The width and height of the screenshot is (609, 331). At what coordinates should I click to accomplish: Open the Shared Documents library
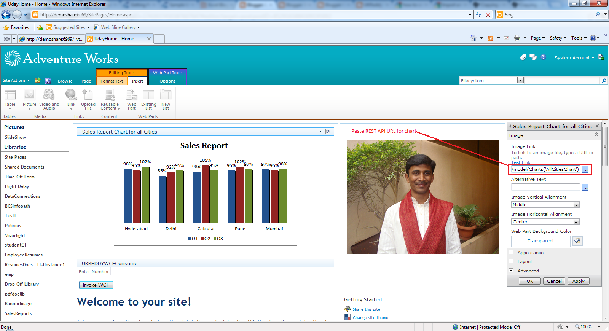24,167
